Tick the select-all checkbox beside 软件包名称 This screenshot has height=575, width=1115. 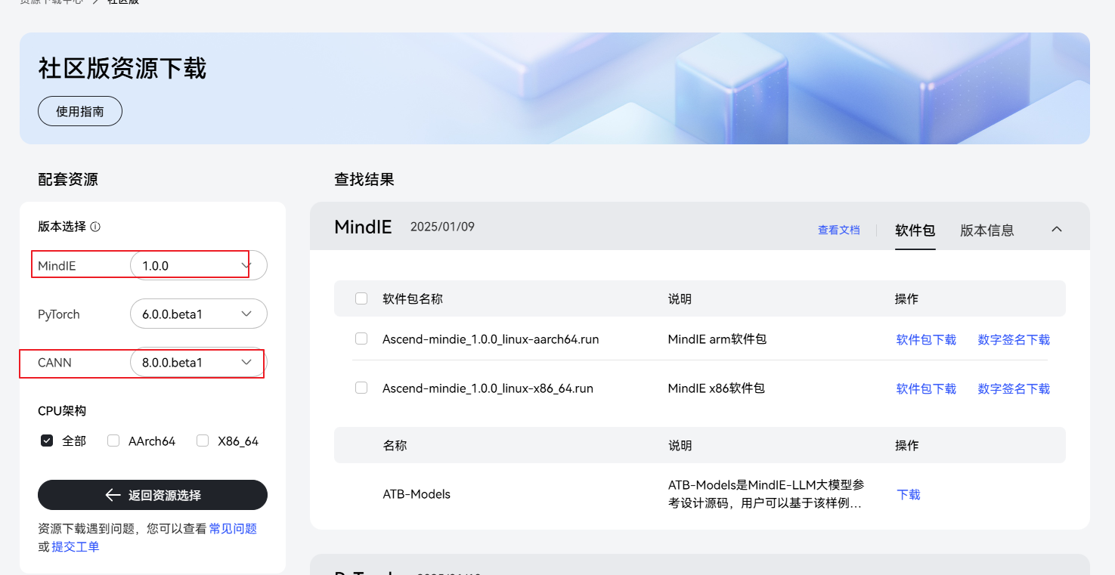pos(361,298)
